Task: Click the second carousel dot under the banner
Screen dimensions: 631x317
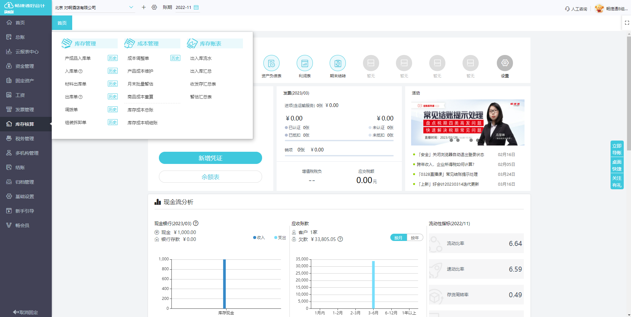Action: tap(458, 140)
